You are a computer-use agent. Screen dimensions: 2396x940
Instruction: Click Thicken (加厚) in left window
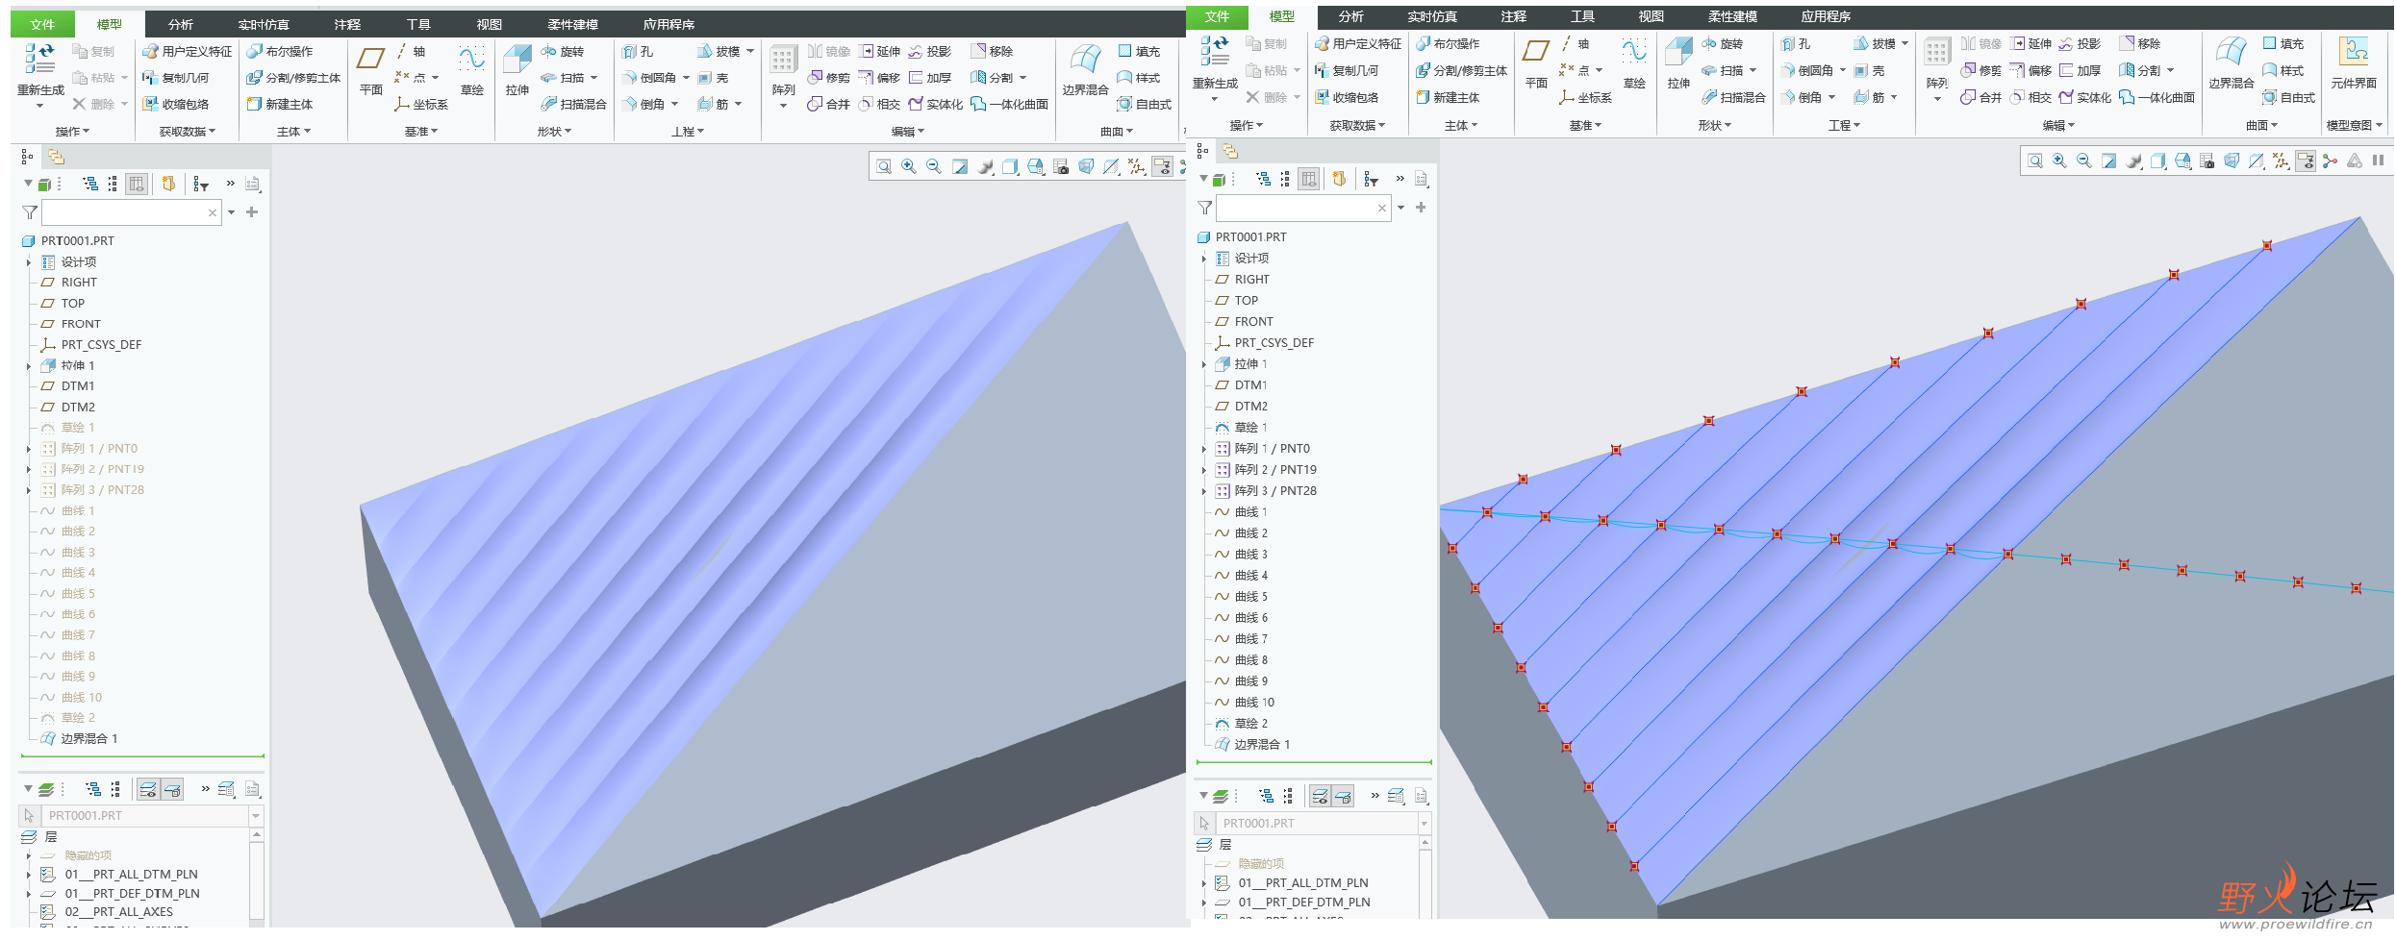930,78
